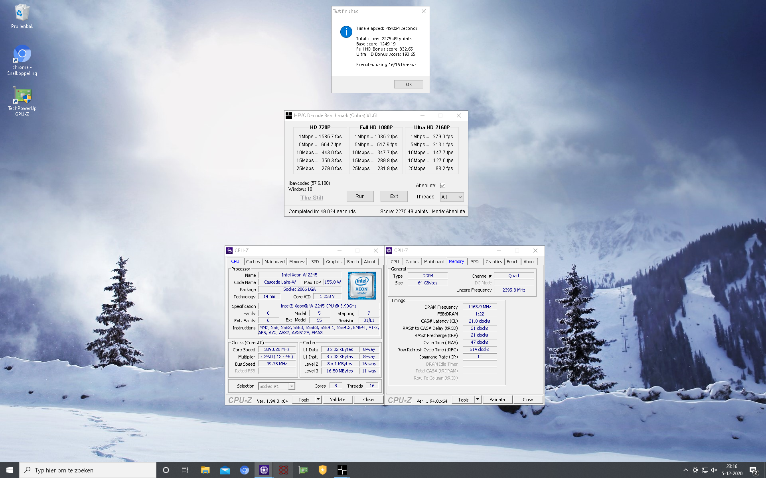Click the left CPU-Z window title icon
766x478 pixels.
pyautogui.click(x=229, y=251)
